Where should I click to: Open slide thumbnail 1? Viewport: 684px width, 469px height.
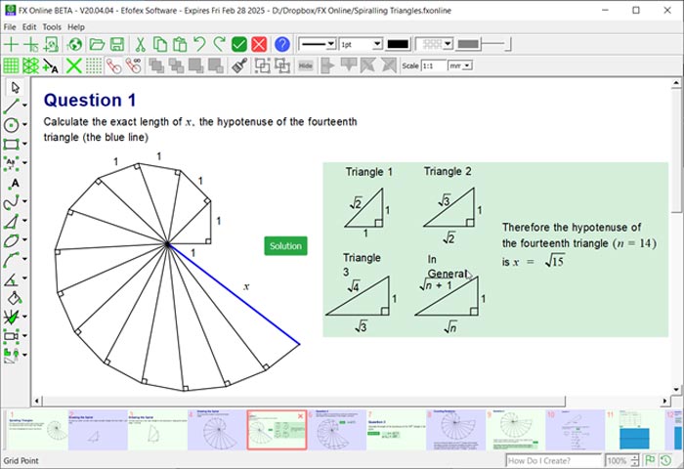pyautogui.click(x=38, y=430)
